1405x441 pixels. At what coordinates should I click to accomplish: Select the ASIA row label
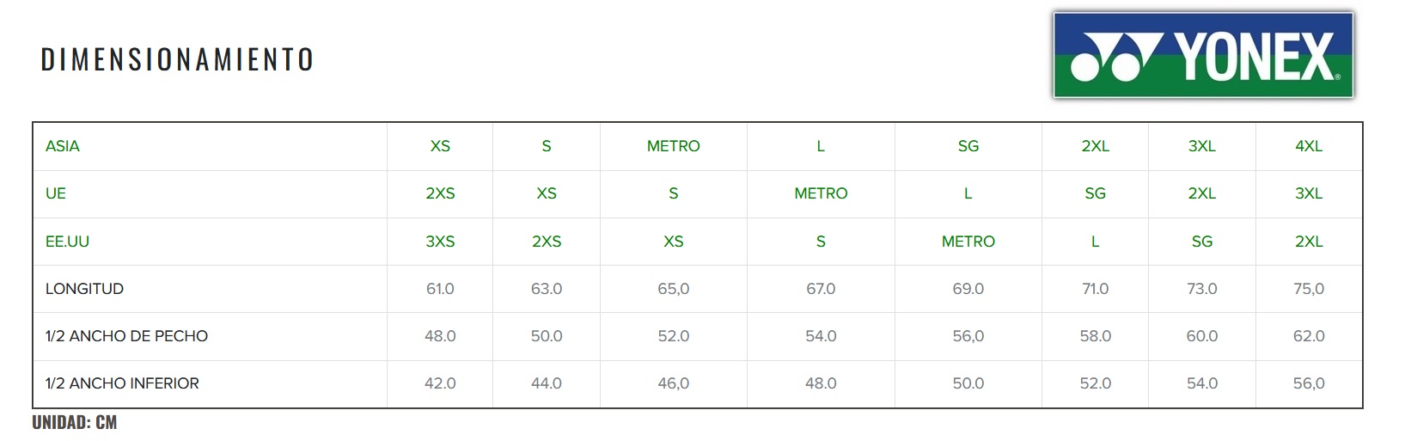(x=63, y=146)
